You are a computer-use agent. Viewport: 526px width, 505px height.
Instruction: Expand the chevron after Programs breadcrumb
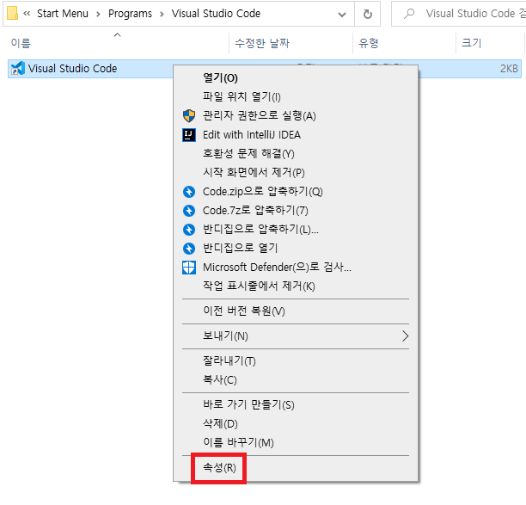tap(162, 14)
